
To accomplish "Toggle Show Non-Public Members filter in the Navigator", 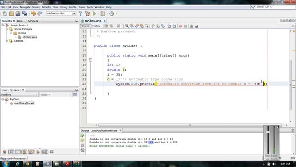I will [x=25, y=152].
